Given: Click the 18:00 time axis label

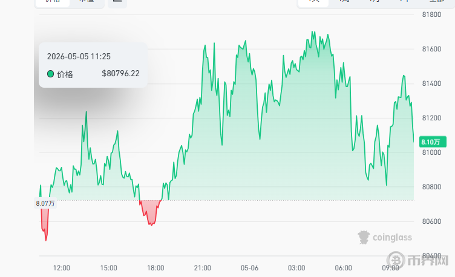Looking at the screenshot, I should click(155, 268).
